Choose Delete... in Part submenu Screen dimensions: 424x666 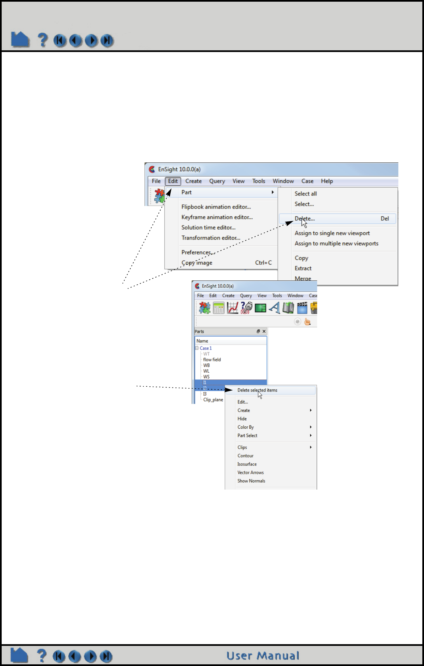pos(337,219)
